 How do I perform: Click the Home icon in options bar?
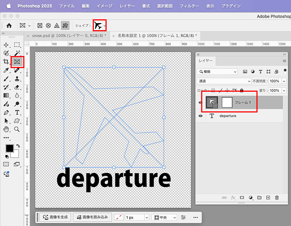pos(9,25)
